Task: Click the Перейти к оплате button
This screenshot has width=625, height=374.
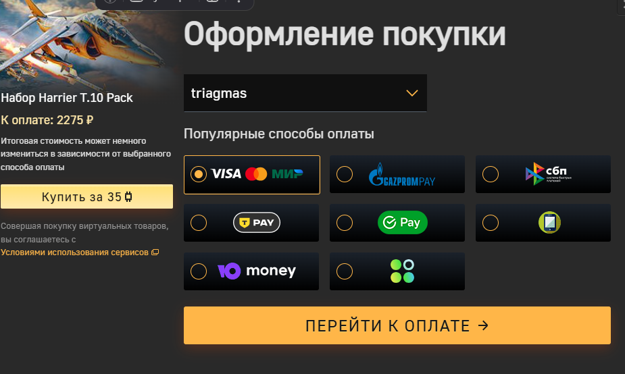Action: tap(397, 325)
